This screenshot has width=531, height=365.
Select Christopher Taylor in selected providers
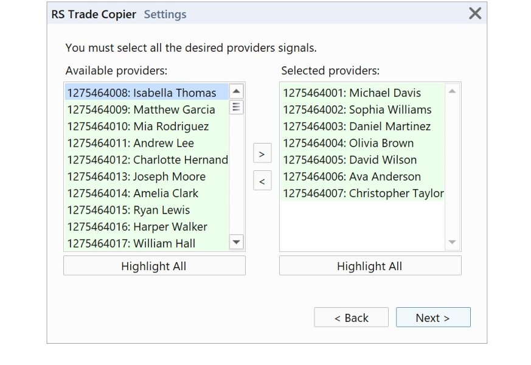tap(363, 193)
